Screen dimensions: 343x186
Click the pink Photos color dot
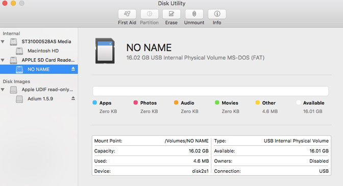pos(135,102)
